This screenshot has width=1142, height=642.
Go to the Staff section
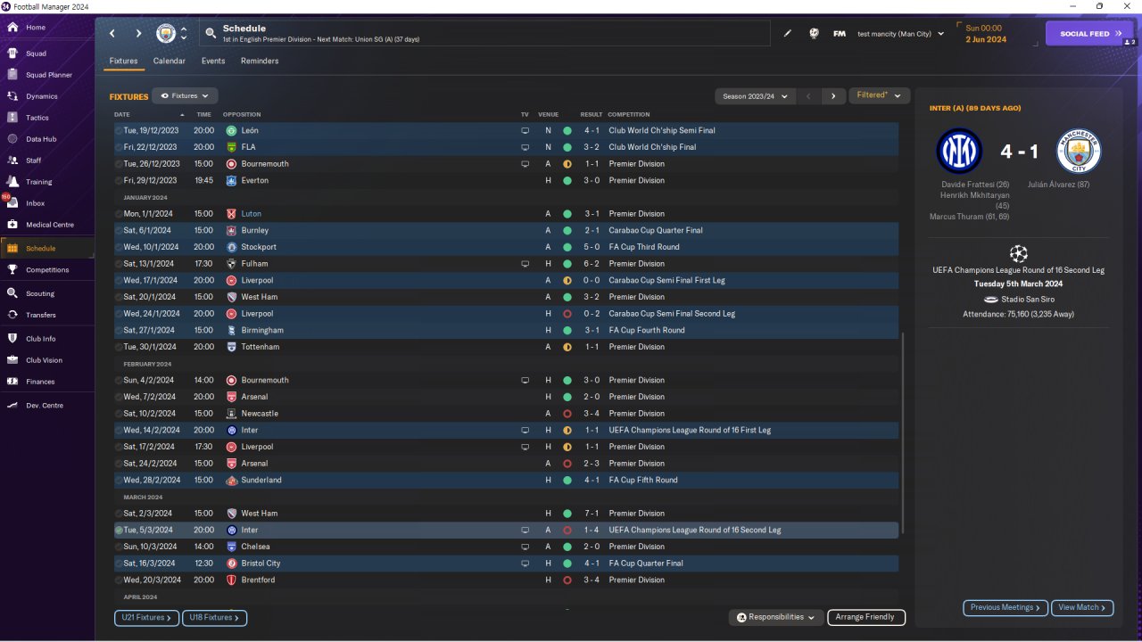34,160
